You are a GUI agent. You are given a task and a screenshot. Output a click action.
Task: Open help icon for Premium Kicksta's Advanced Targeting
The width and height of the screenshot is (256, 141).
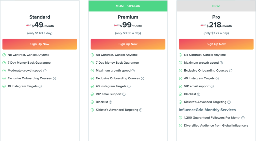pyautogui.click(x=141, y=110)
